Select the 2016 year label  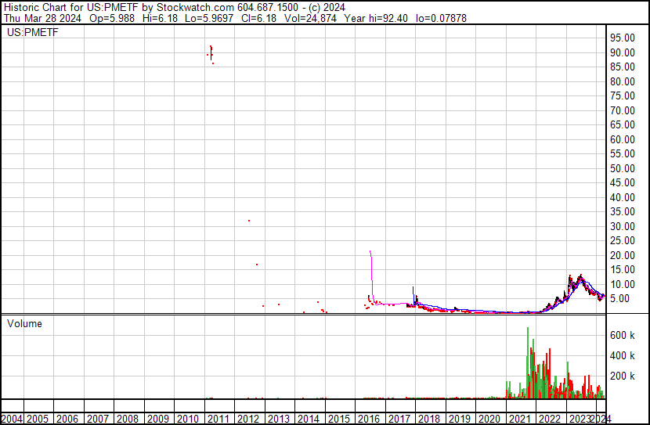pyautogui.click(x=366, y=419)
